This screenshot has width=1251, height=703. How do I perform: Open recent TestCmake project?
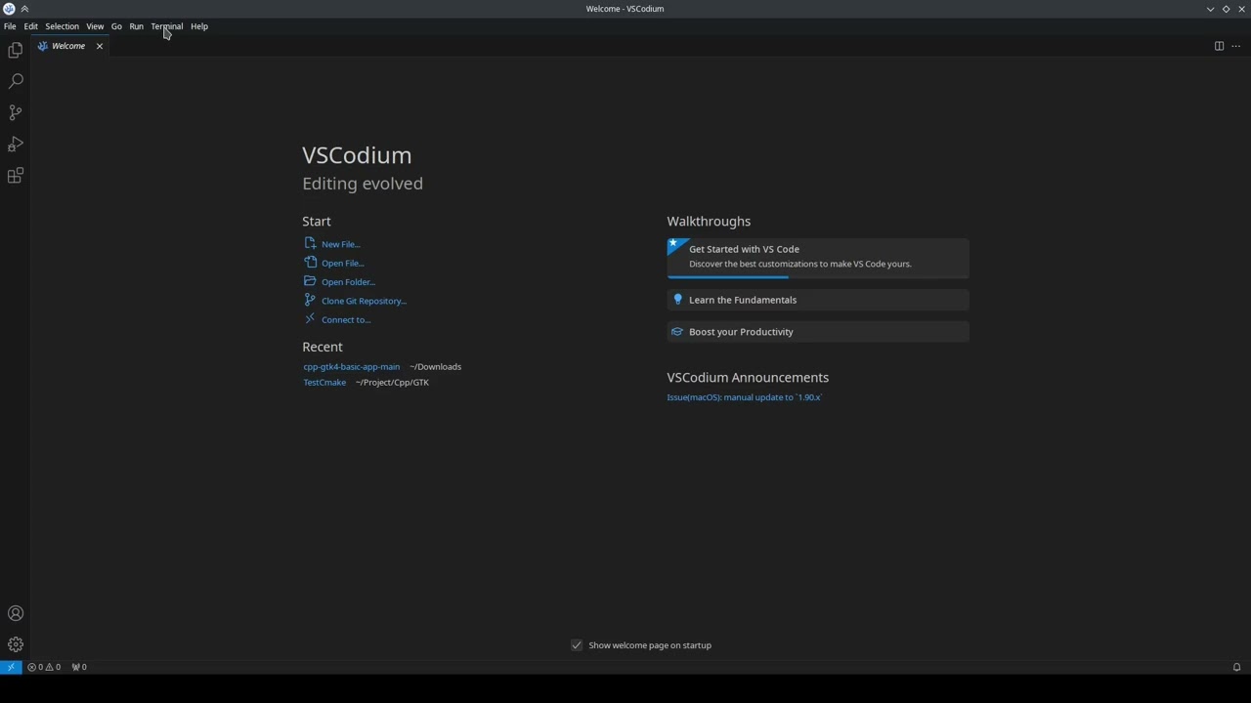[x=324, y=383]
